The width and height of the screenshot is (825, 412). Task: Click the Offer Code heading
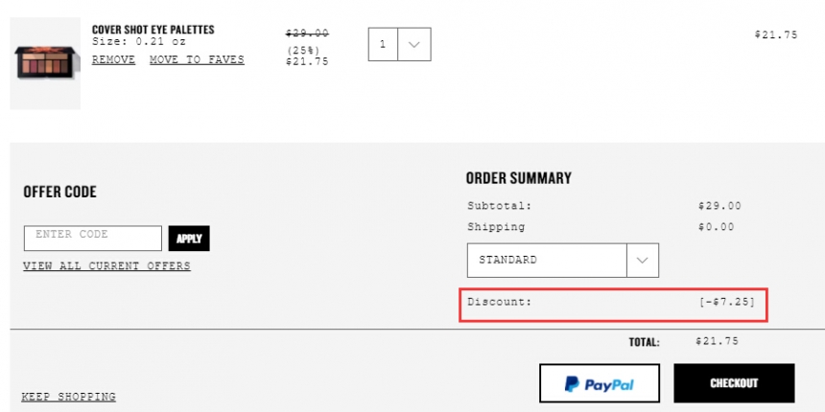tap(60, 192)
